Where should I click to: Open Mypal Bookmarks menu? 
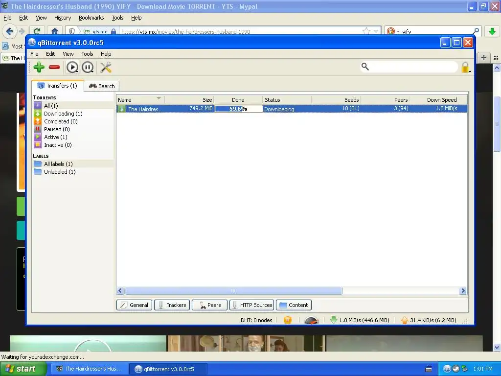91,18
